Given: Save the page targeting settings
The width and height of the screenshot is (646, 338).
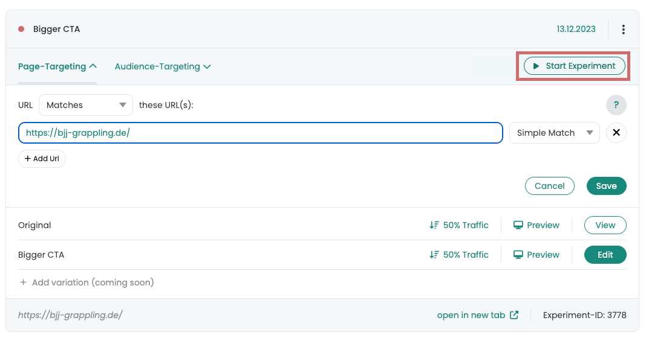Looking at the screenshot, I should [607, 186].
